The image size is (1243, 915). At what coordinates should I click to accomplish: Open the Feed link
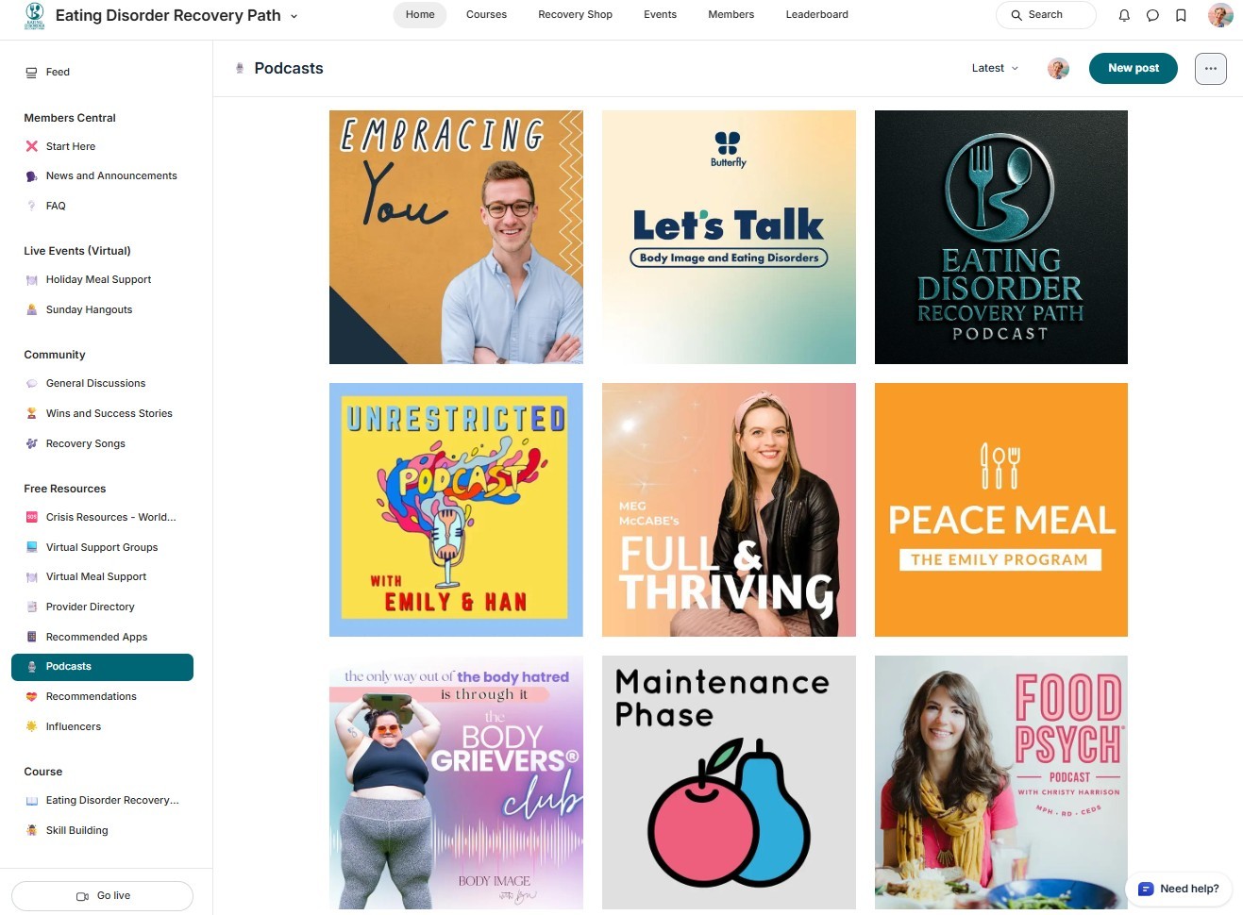pyautogui.click(x=58, y=72)
